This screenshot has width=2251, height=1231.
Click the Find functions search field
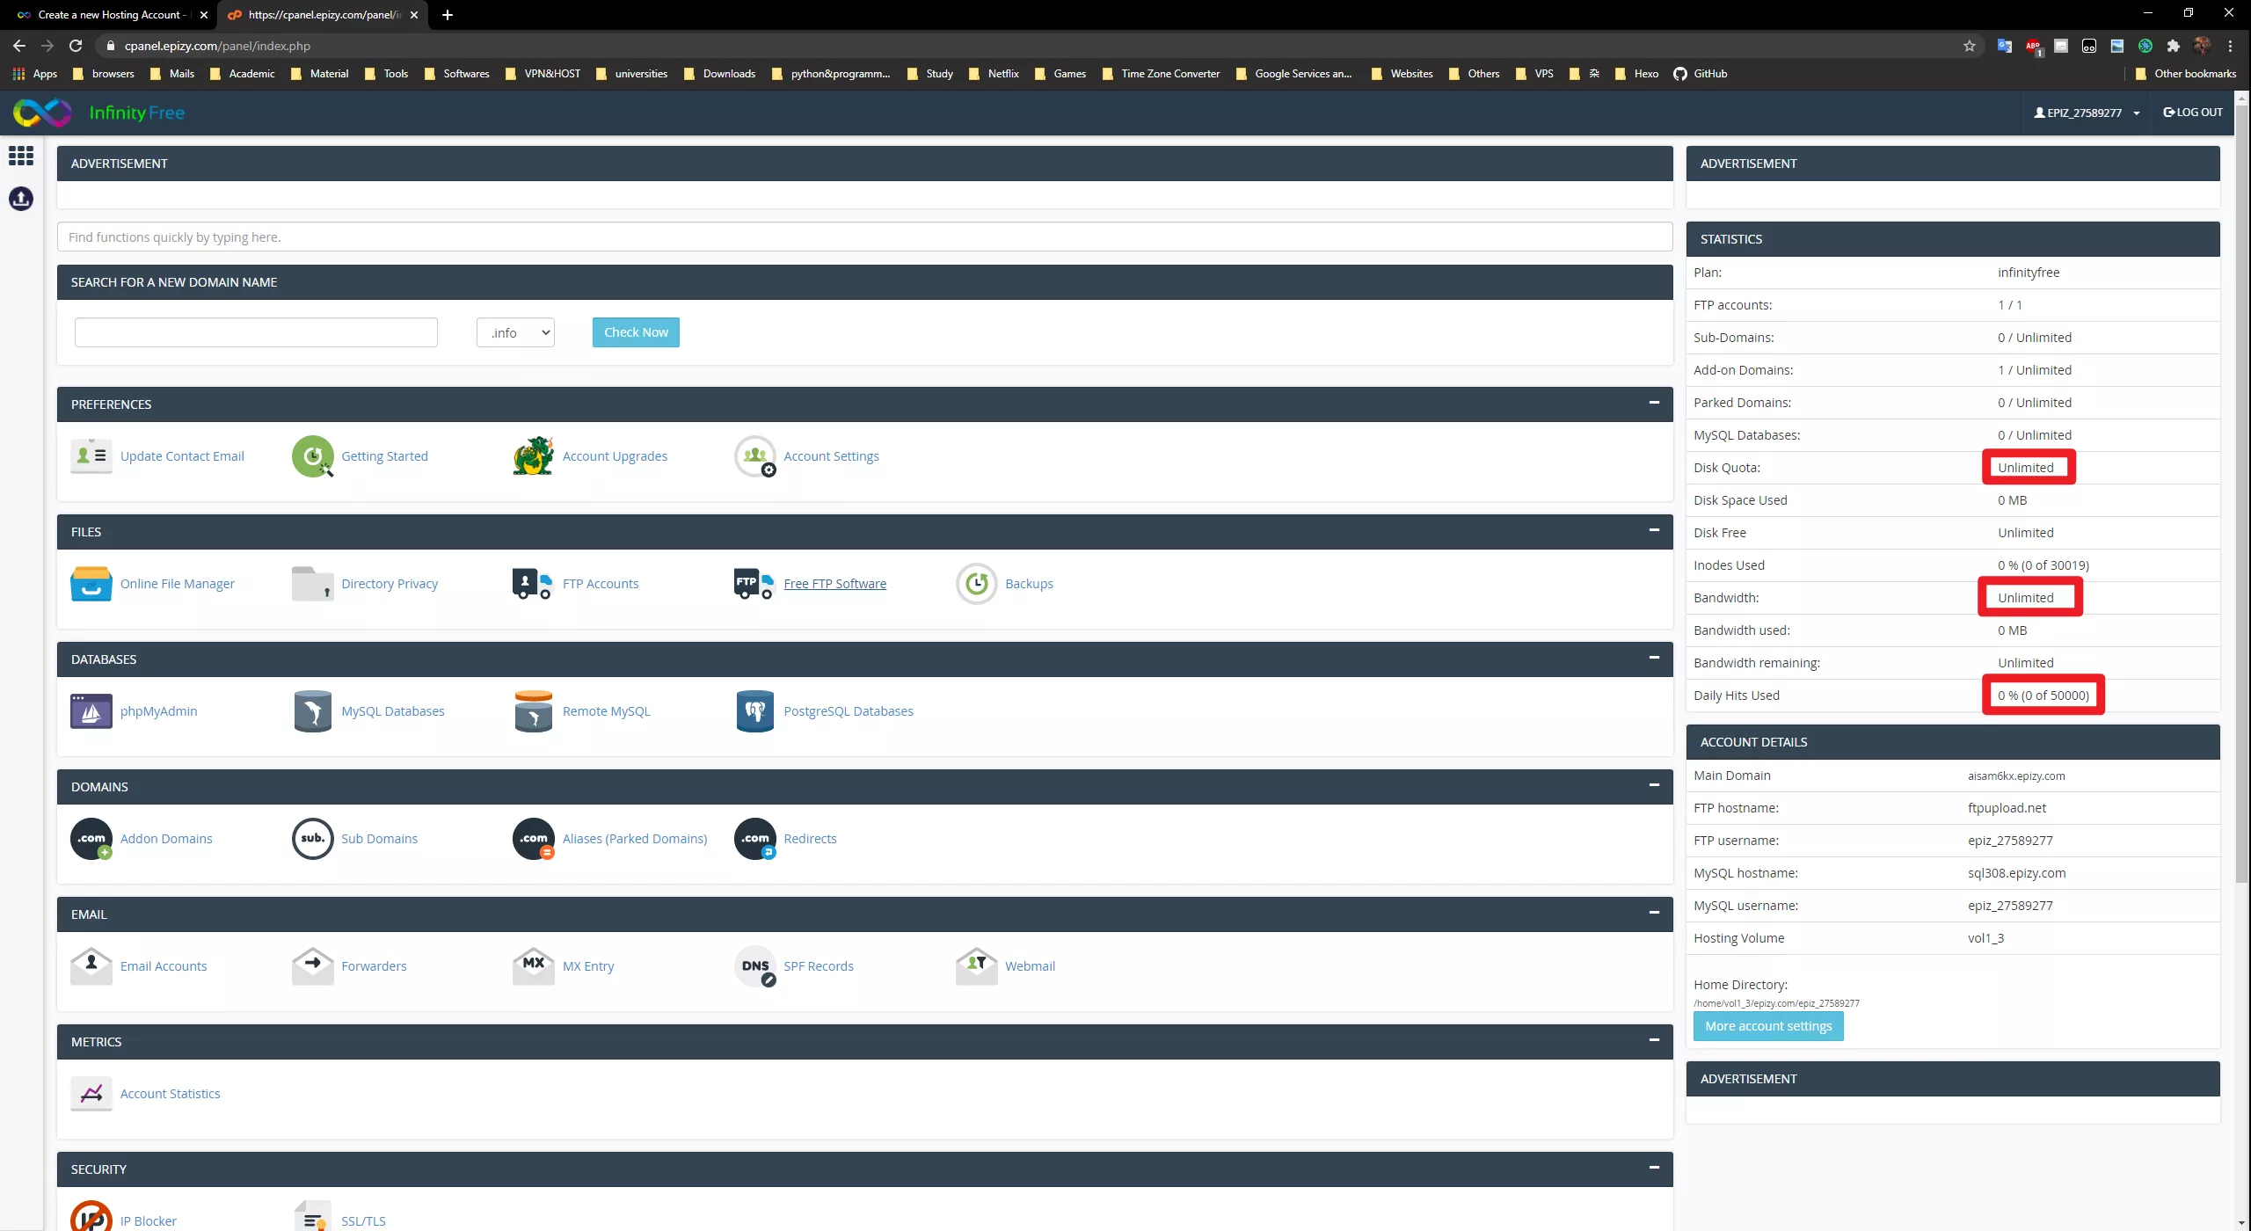pos(863,237)
